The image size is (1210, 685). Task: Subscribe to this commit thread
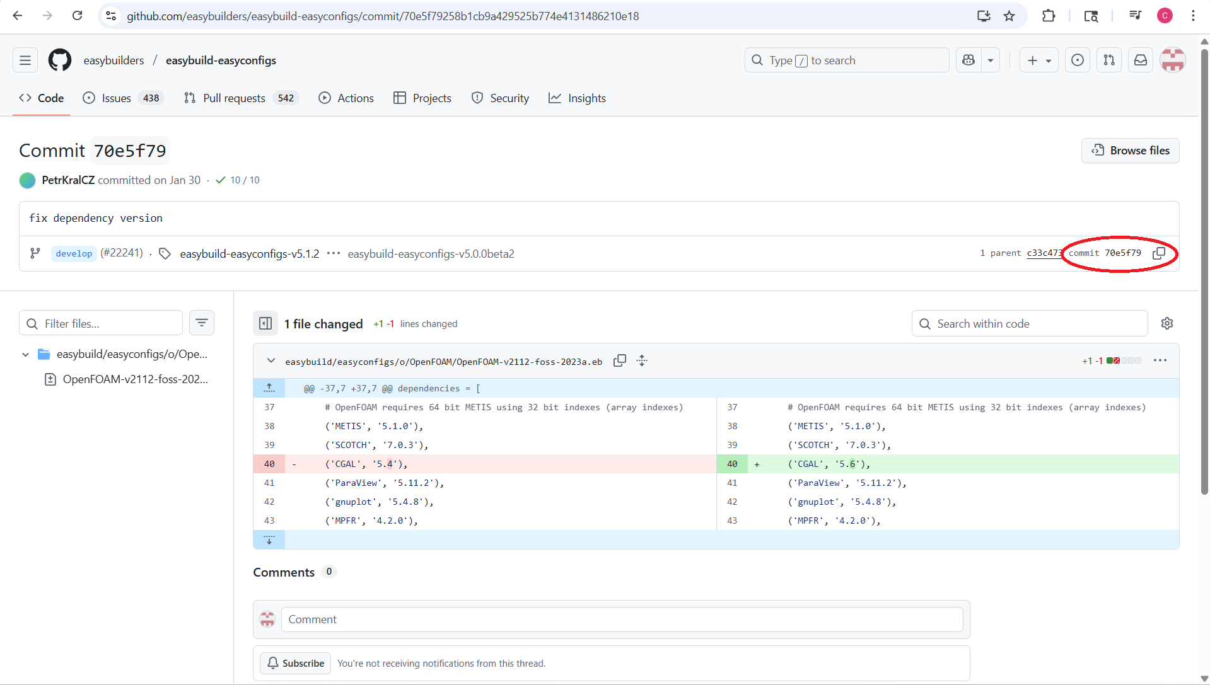(295, 663)
